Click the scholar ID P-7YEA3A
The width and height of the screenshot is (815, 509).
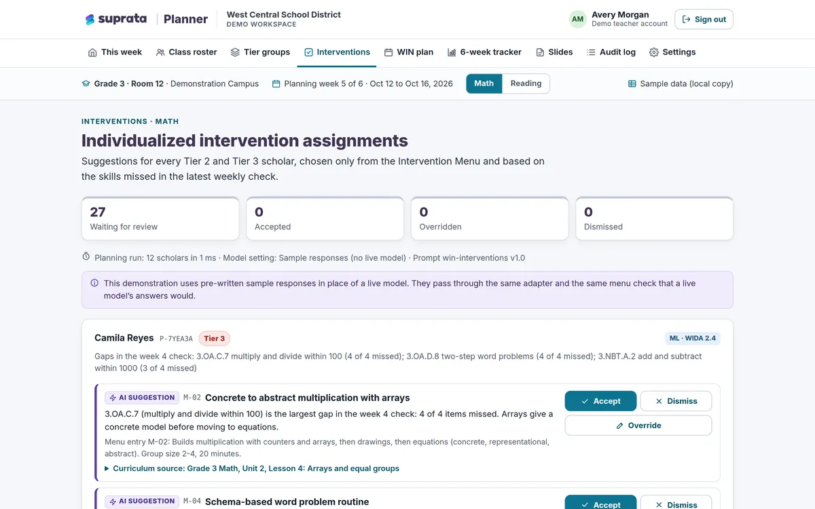[x=176, y=339]
